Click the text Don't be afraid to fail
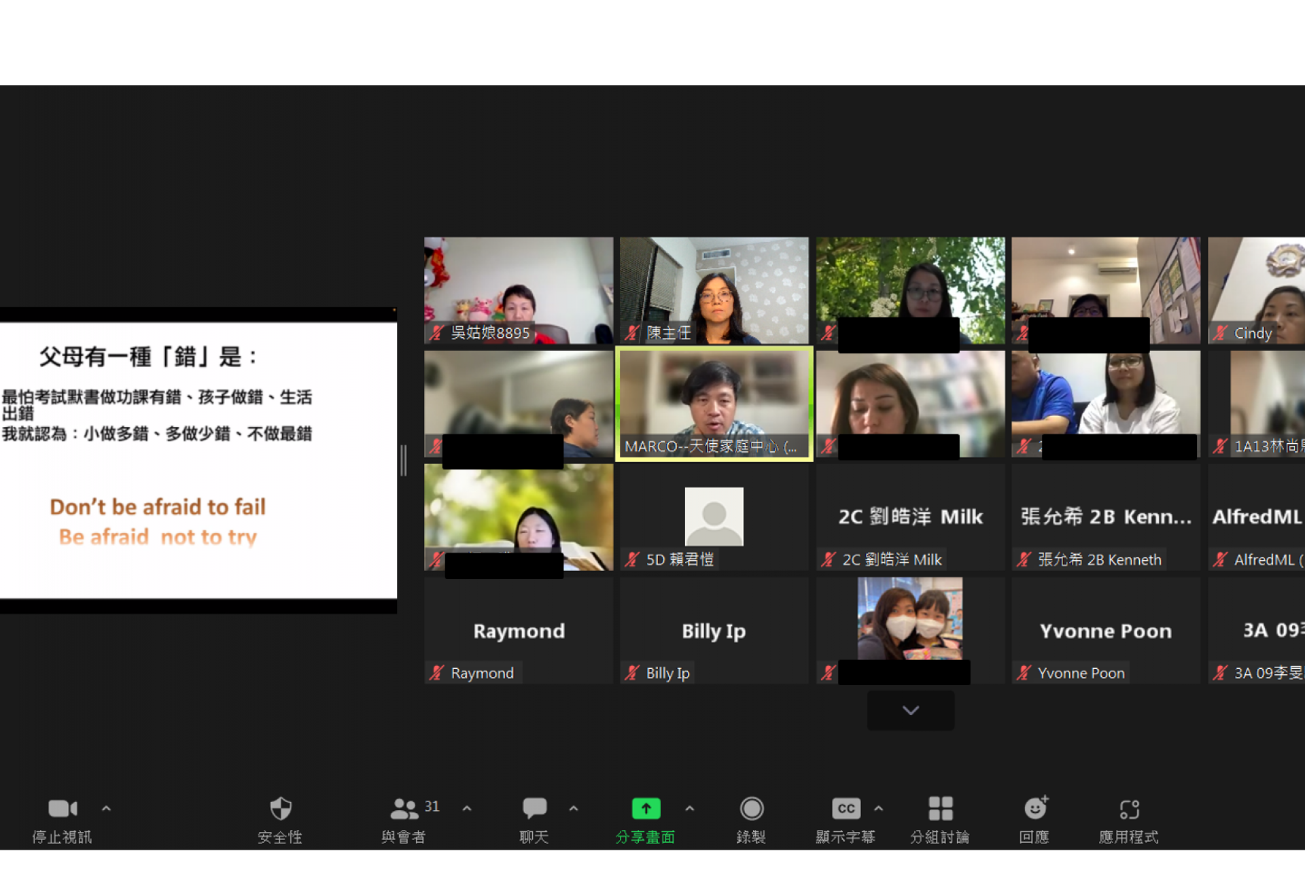 (158, 507)
